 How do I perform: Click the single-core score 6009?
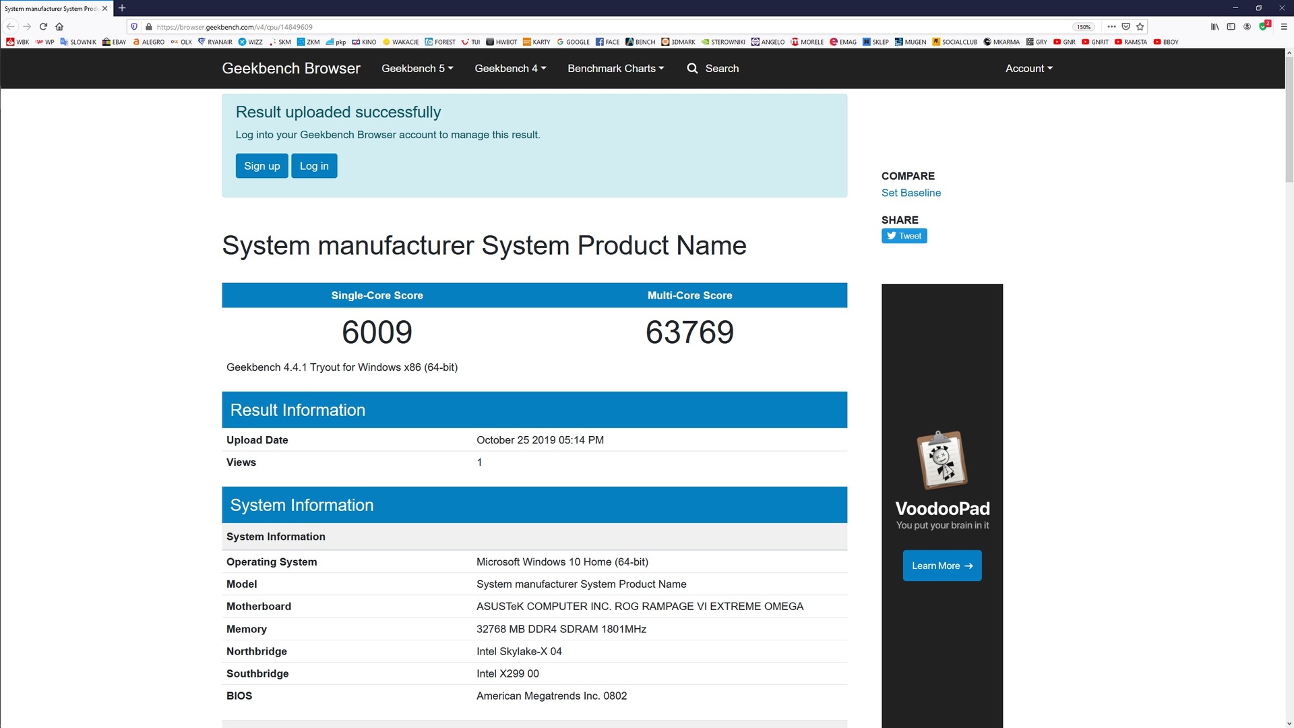[377, 332]
